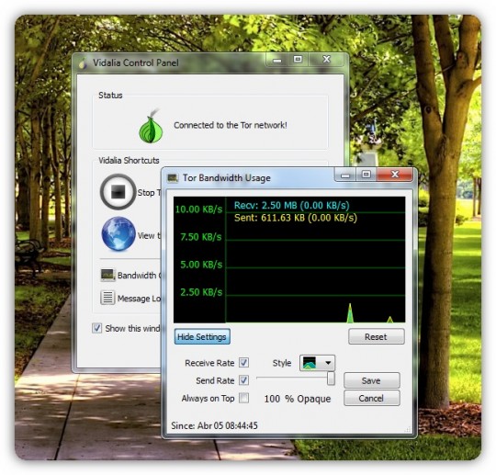Click the Tor Bandwidth Usage title bar icon

(173, 178)
